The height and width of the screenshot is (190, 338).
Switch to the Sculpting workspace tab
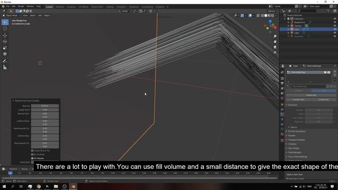71,7
